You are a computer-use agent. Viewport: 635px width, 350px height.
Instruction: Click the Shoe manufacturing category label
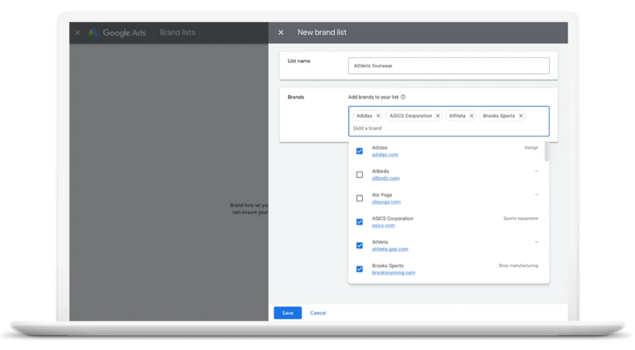518,266
